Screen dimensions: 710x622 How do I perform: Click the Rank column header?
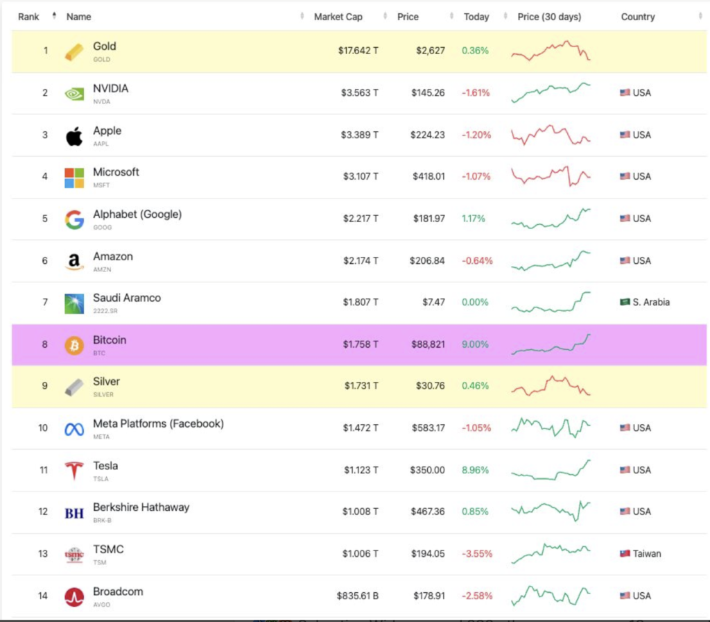click(x=28, y=17)
